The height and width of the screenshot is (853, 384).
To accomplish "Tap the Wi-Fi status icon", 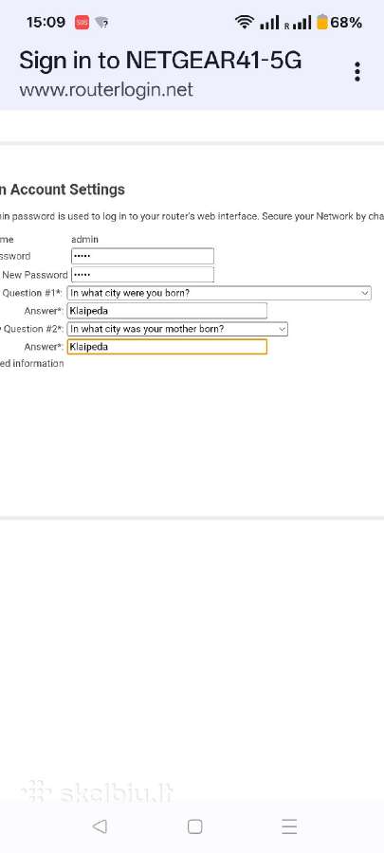I will [x=245, y=23].
